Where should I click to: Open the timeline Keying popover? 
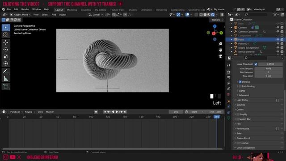click(x=30, y=112)
